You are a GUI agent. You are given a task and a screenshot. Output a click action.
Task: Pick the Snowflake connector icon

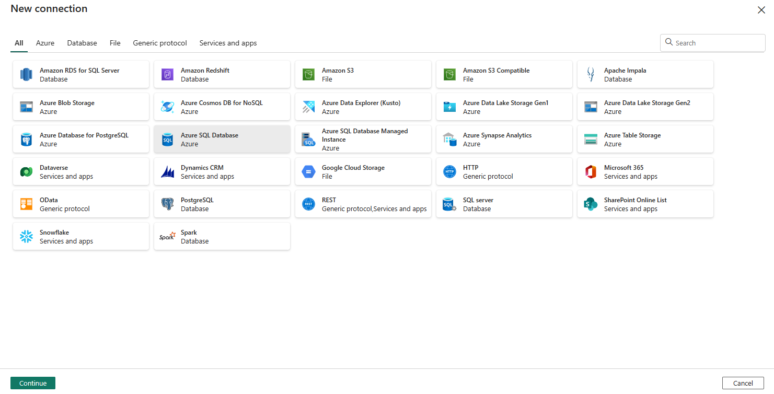pyautogui.click(x=26, y=237)
